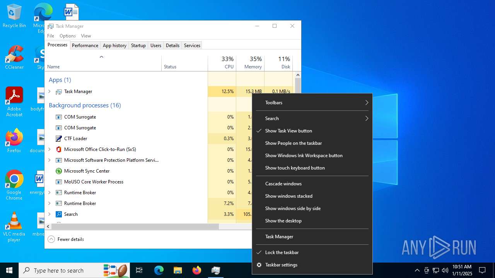Screen dimensions: 495x278
Task: Switch to the Services tab
Action: (x=192, y=46)
